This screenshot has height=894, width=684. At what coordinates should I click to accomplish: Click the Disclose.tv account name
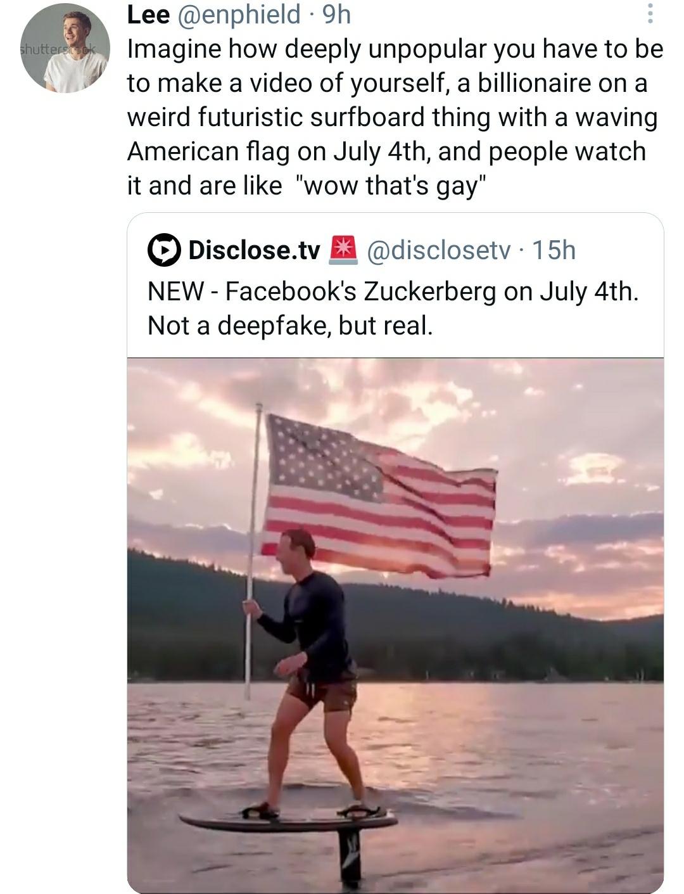[x=254, y=250]
